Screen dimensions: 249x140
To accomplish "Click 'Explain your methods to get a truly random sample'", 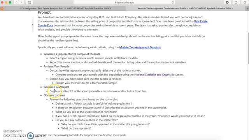I will [86, 83].
